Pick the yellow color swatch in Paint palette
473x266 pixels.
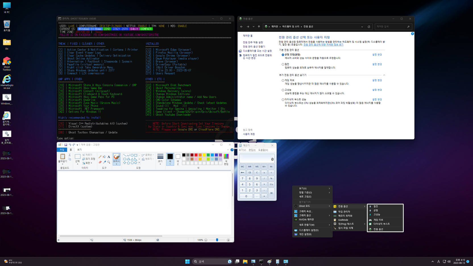pos(204,155)
